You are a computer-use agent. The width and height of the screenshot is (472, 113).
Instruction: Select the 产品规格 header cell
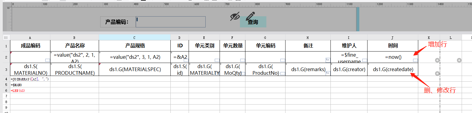135,46
